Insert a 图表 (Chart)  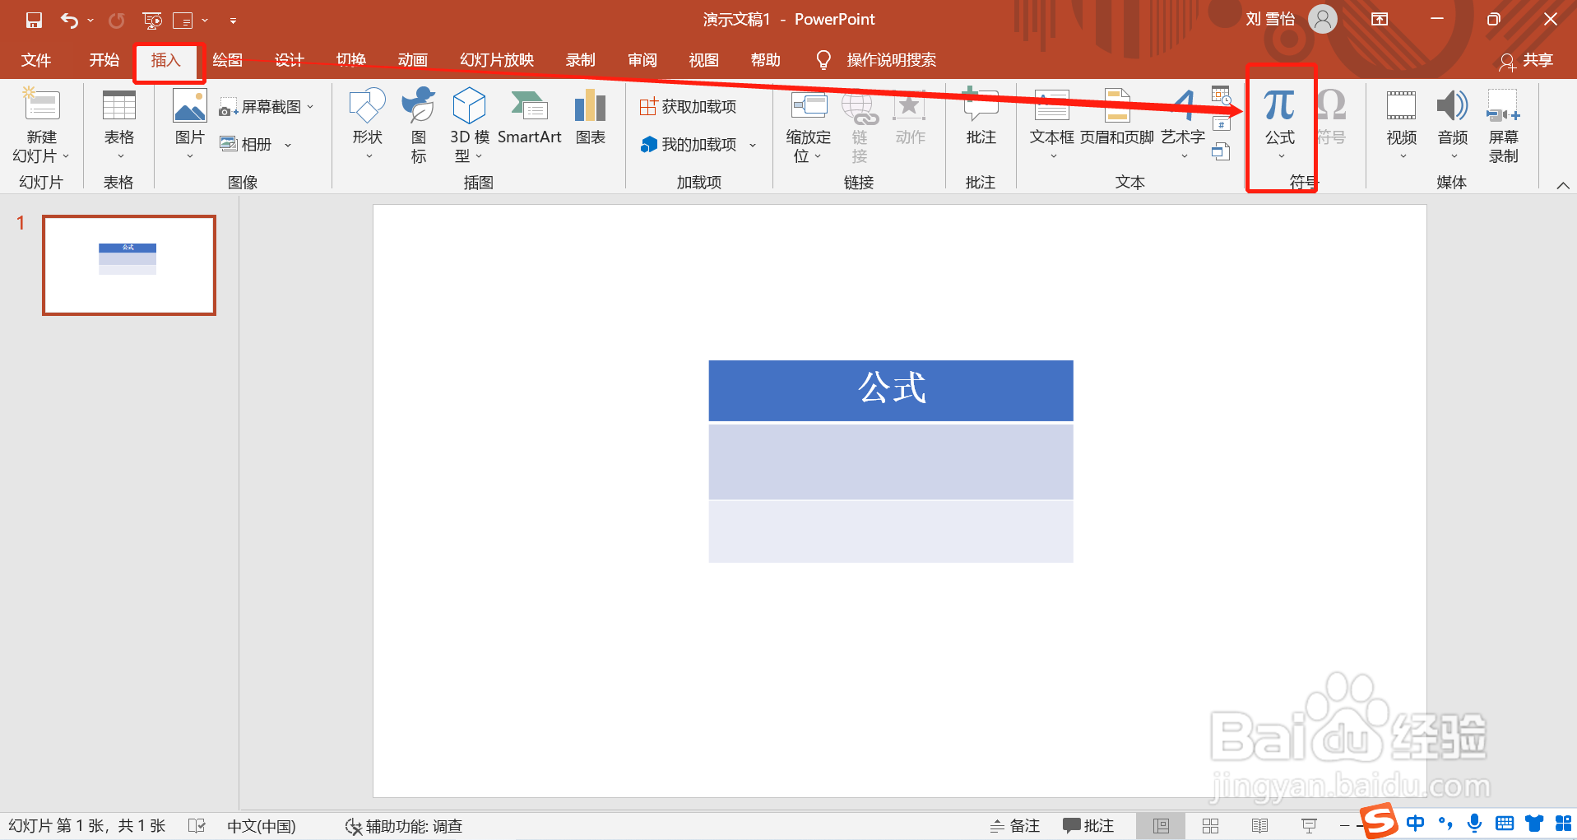coord(591,117)
